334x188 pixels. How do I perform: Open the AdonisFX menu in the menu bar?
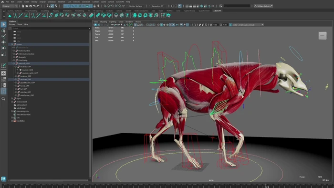tap(120, 2)
